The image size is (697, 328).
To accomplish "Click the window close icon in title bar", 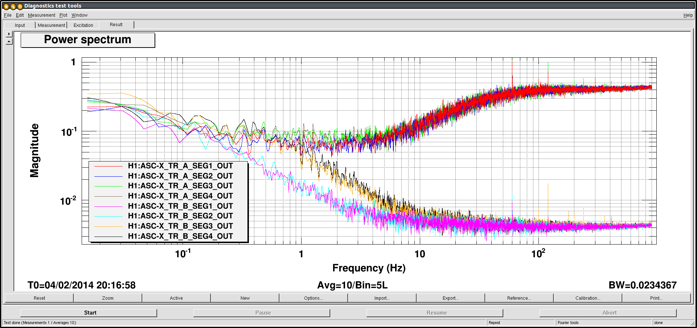I will [x=6, y=6].
